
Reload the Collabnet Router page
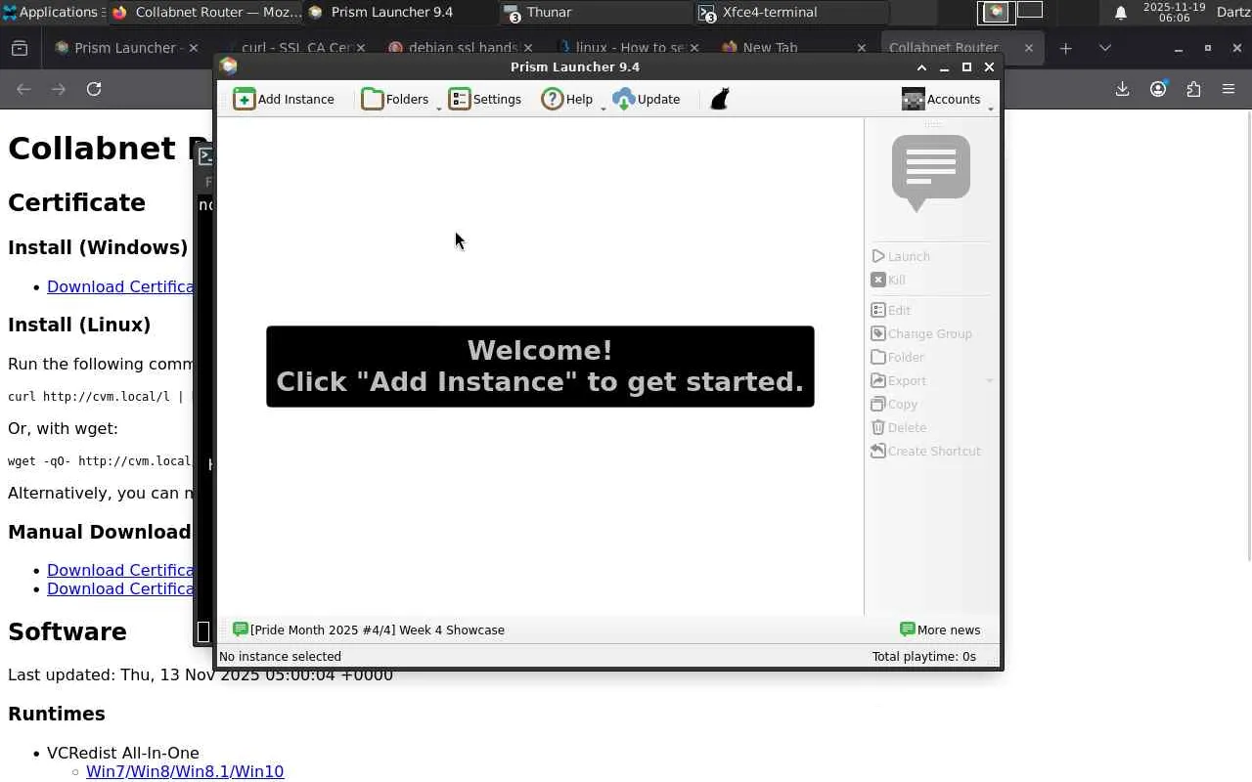(x=94, y=89)
